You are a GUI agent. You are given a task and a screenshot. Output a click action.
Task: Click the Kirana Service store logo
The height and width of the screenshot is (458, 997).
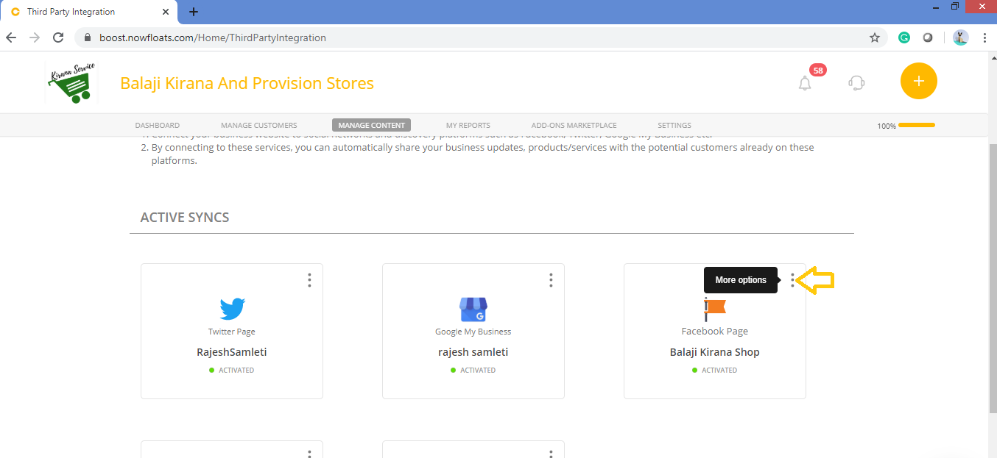[71, 82]
